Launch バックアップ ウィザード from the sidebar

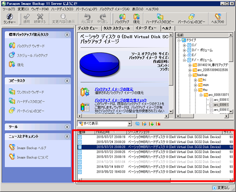click(x=27, y=46)
